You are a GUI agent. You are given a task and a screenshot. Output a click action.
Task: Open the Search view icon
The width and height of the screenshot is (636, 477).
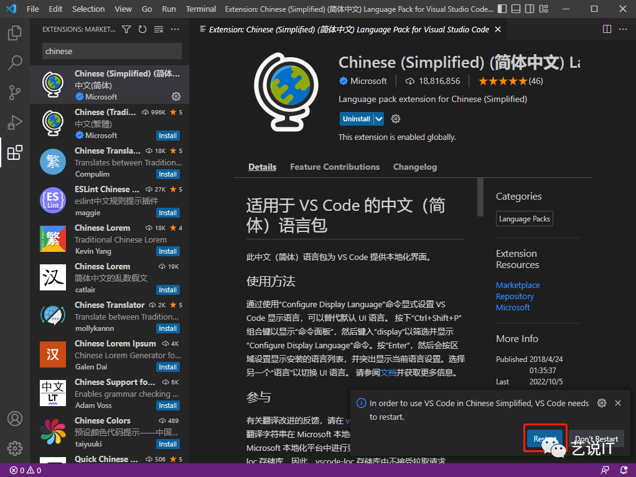(15, 63)
